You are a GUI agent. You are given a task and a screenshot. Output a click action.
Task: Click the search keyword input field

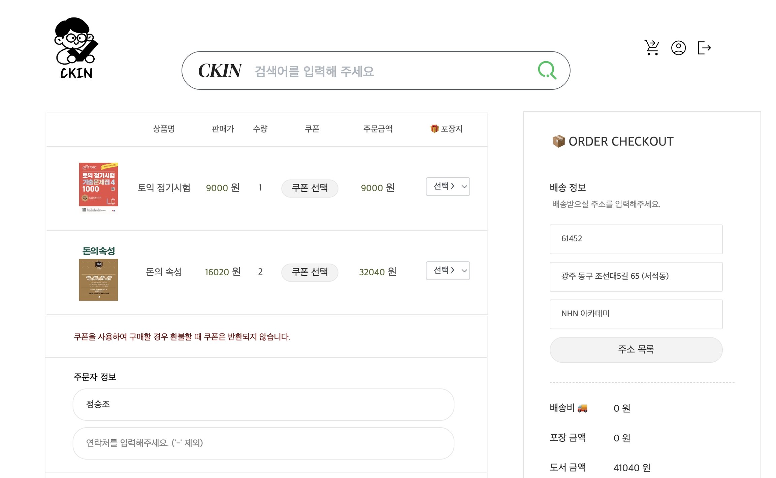pos(387,71)
